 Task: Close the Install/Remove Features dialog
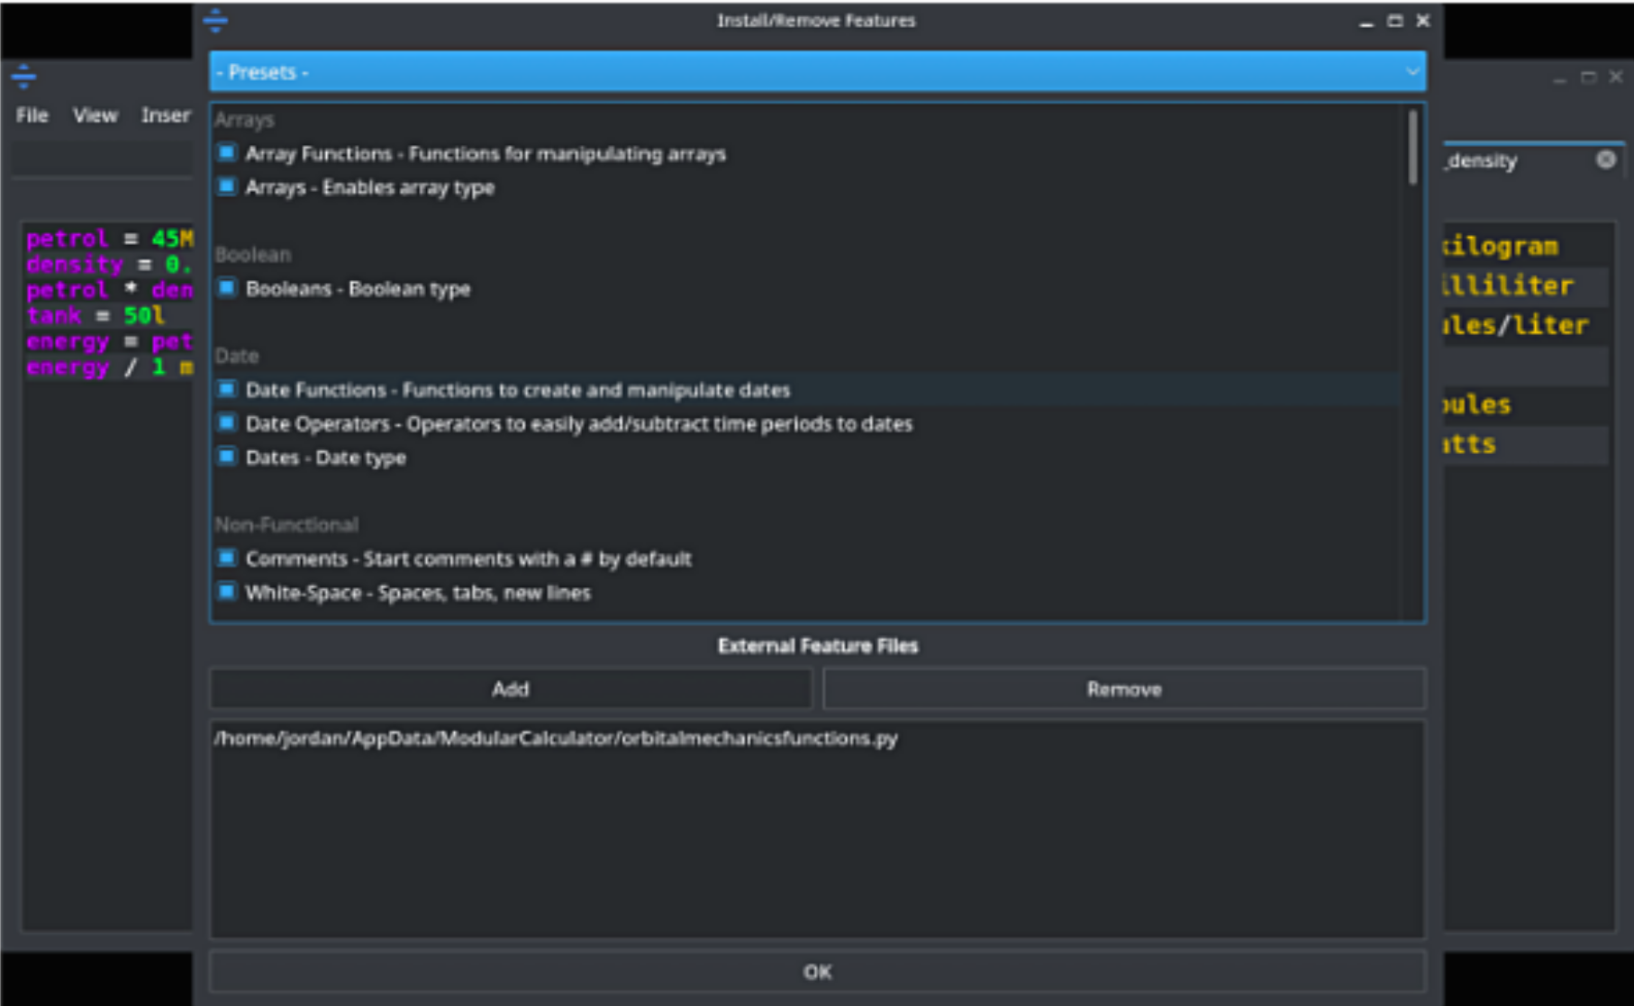tap(1422, 21)
